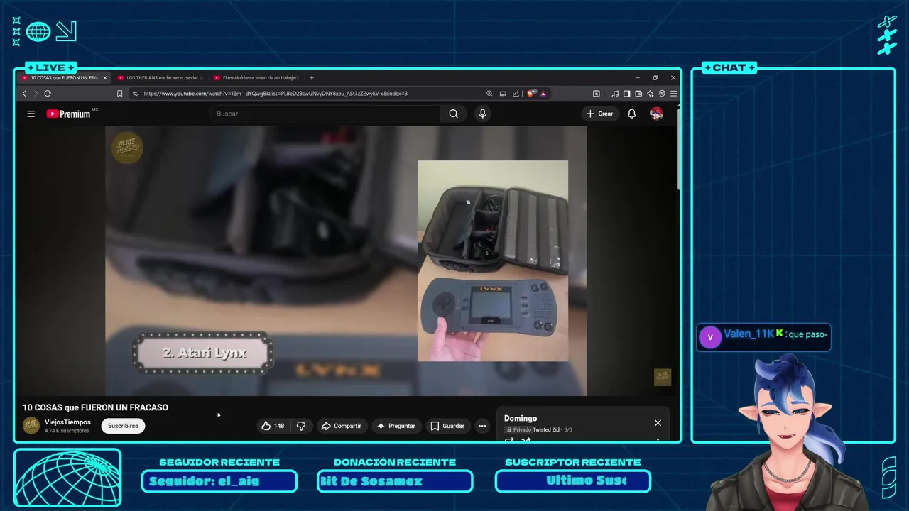Save the video with 'Guardar'

[447, 426]
